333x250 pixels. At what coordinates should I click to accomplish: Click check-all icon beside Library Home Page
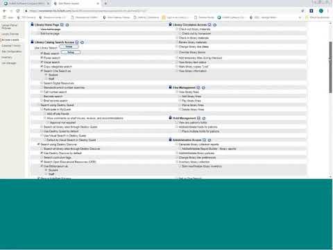click(62, 24)
